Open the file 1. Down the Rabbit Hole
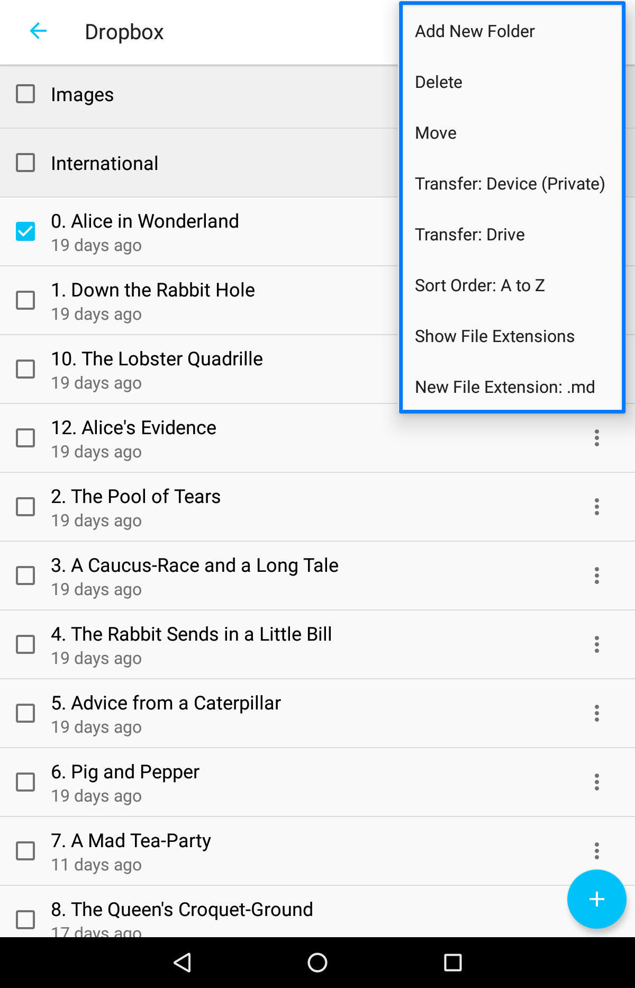Screen dimensions: 635x988 (198, 300)
